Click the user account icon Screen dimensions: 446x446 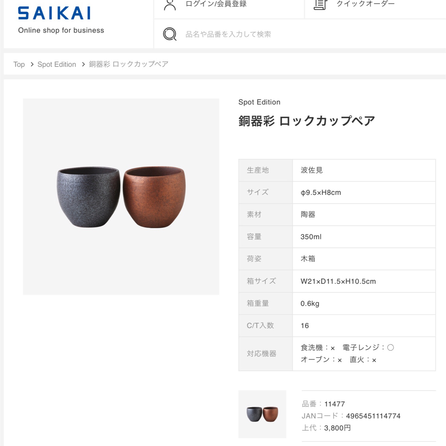170,5
